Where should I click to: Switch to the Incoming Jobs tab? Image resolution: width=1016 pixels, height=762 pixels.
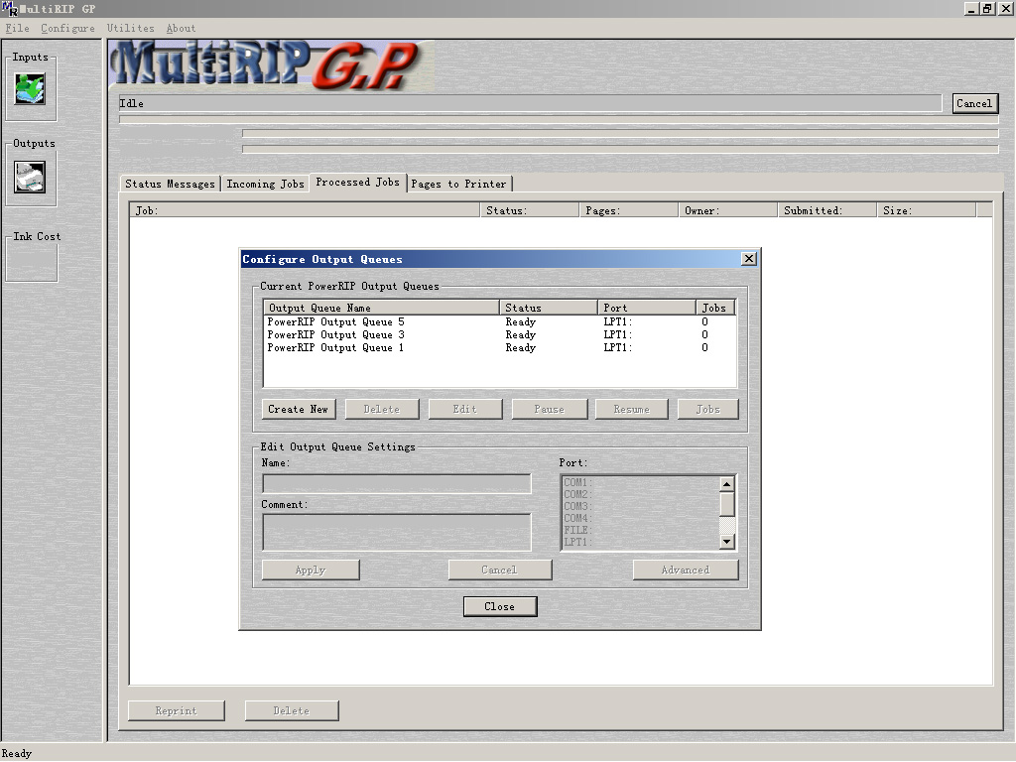[x=265, y=184]
